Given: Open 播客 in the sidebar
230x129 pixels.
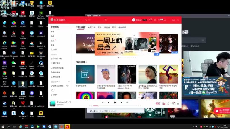Looking at the screenshot, I should coord(52,32).
